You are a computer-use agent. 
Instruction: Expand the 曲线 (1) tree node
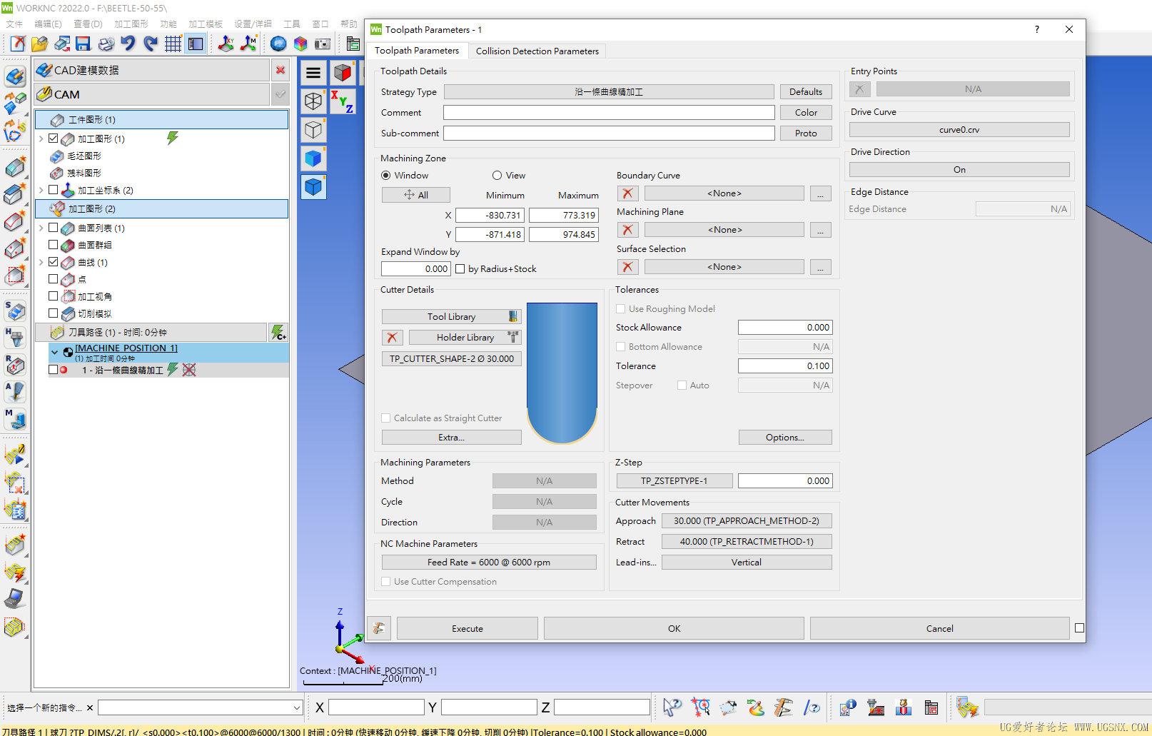point(41,263)
